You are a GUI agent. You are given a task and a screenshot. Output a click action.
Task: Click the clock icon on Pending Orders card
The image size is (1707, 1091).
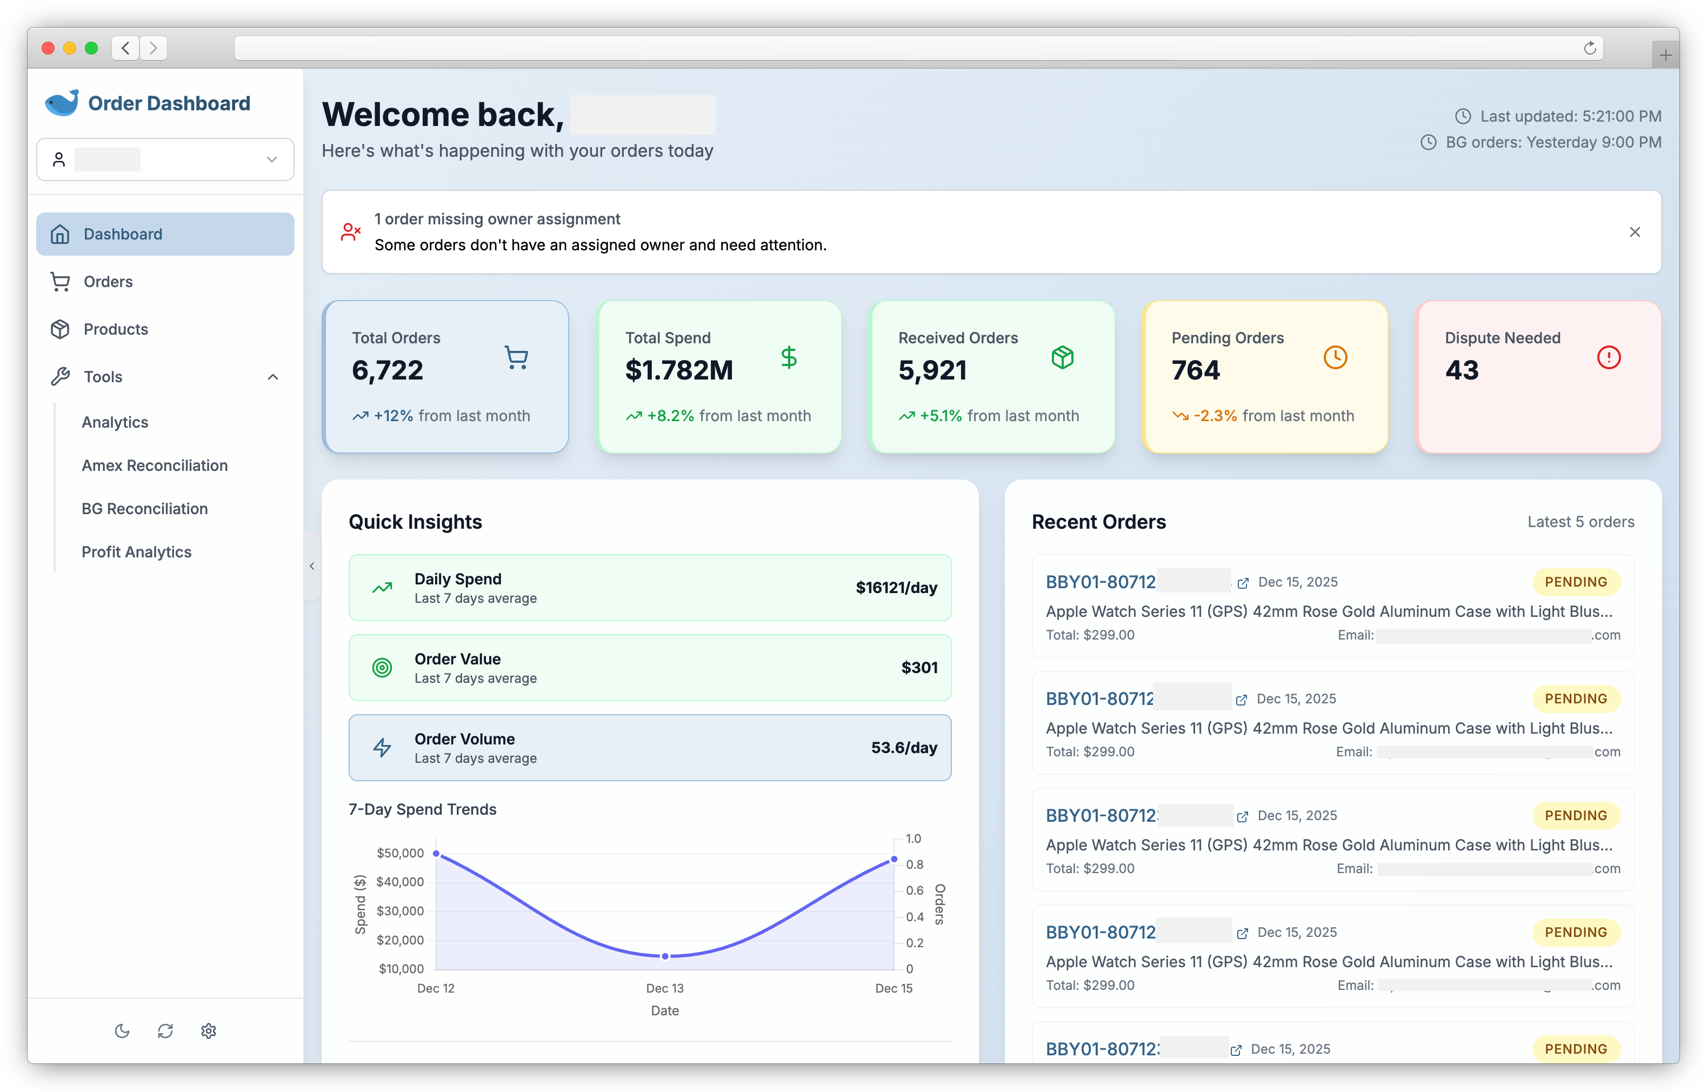point(1336,357)
